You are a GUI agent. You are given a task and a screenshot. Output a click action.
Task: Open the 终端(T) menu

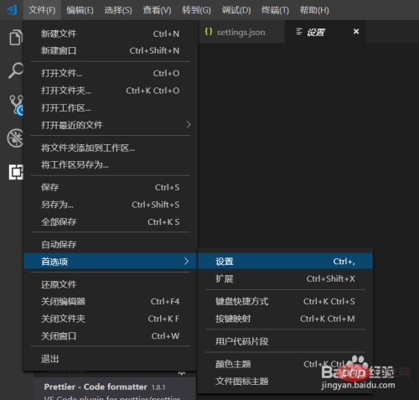275,10
